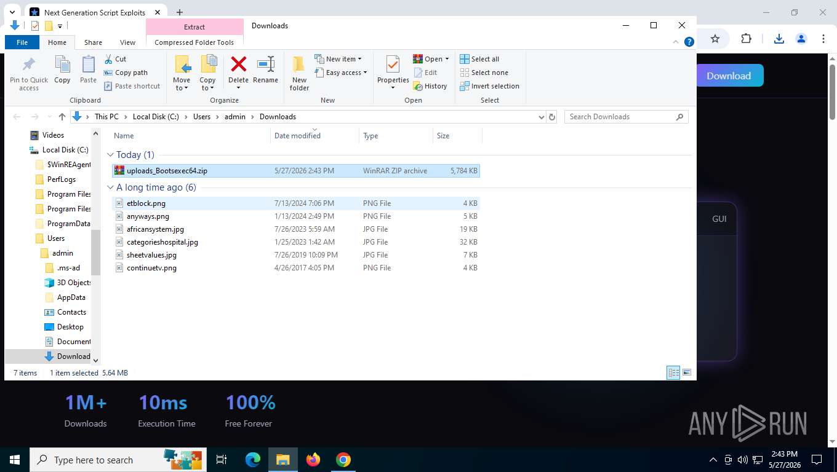Expand the address bar history dropdown
Screen dimensions: 837x472
541,117
